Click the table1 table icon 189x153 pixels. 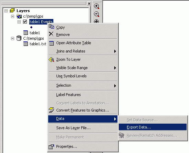click(x=25, y=33)
